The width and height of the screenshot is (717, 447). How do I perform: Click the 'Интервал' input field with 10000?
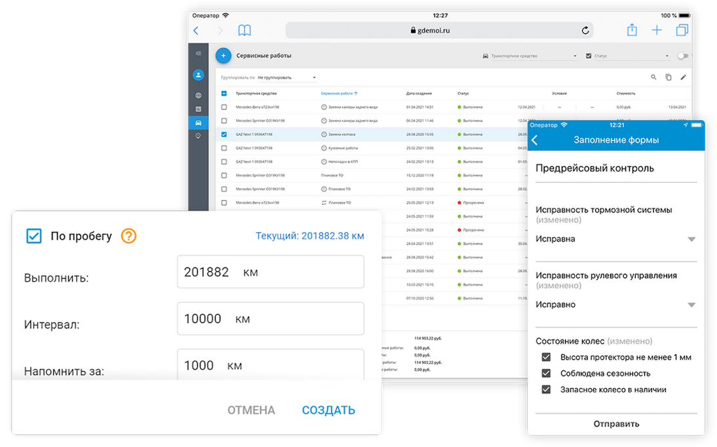tap(270, 319)
